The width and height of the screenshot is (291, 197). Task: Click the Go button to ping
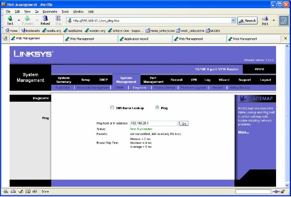click(184, 123)
